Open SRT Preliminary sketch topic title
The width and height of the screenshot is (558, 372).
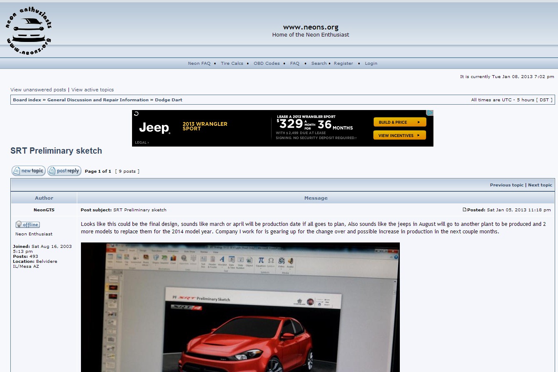[x=56, y=151]
